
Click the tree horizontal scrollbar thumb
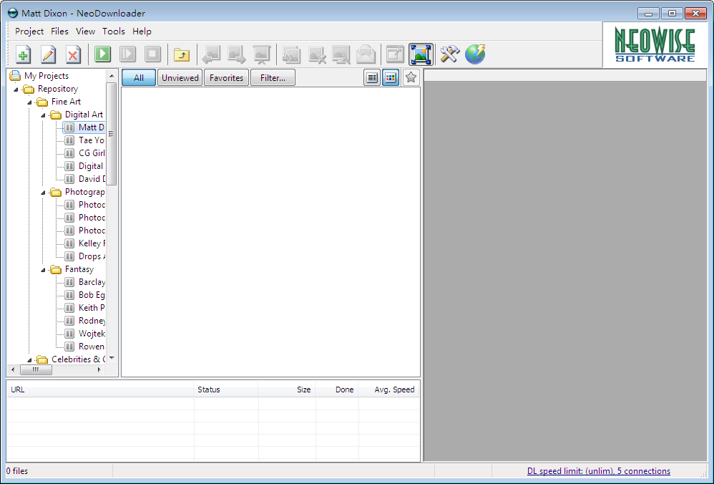36,369
